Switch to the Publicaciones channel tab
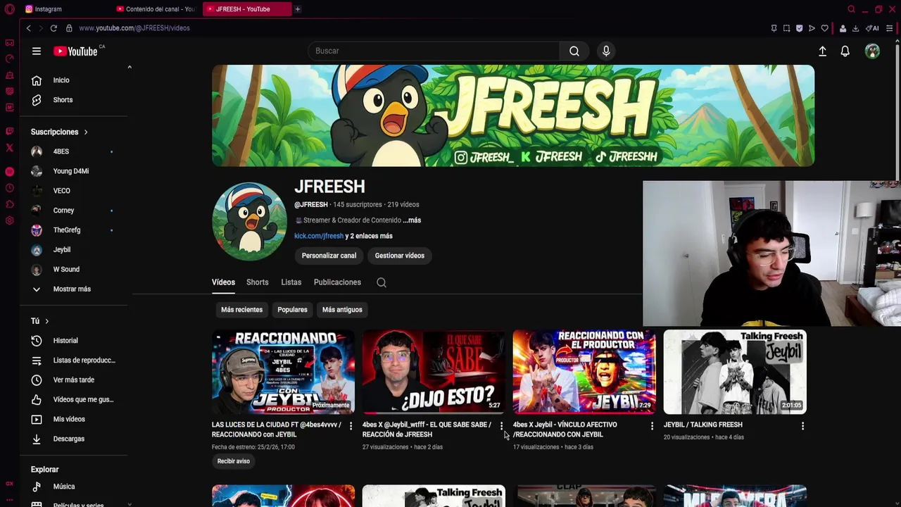The height and width of the screenshot is (507, 901). pyautogui.click(x=337, y=282)
